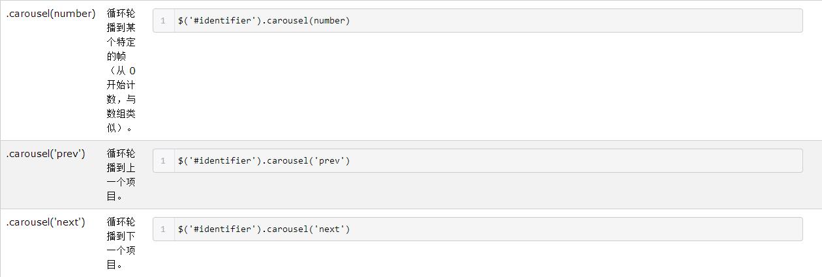The height and width of the screenshot is (277, 822).
Task: Click the 循环轮播到上一个项目 description
Action: (x=121, y=175)
